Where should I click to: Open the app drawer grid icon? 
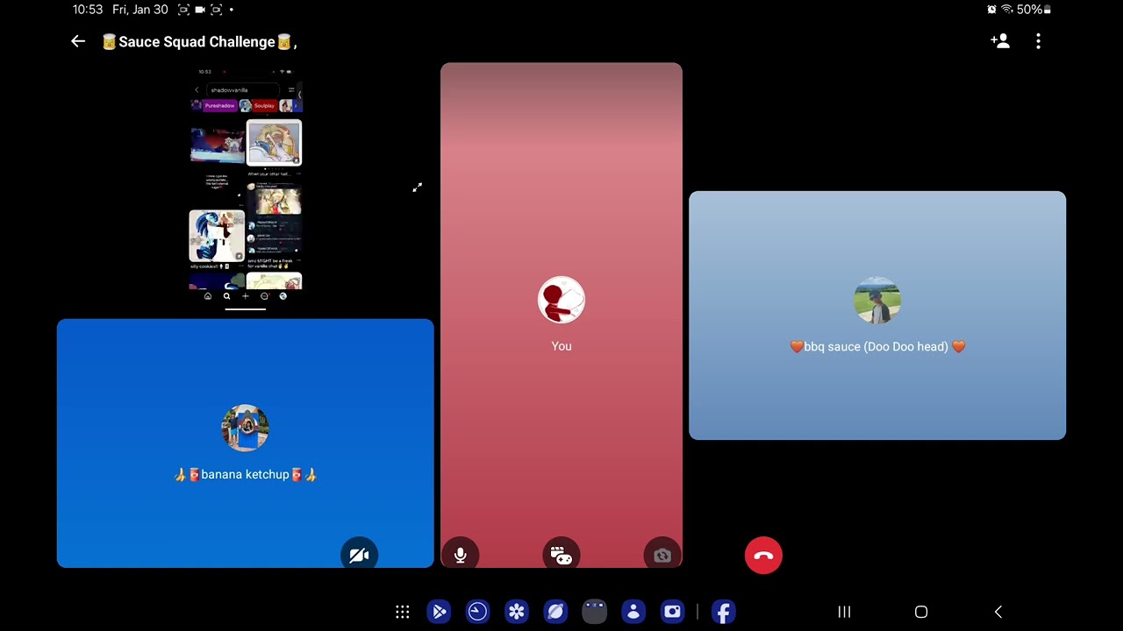[x=403, y=612]
